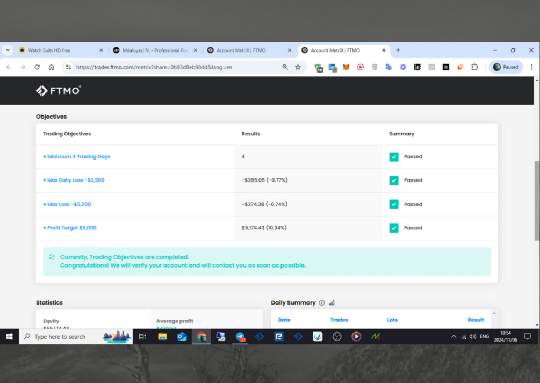The height and width of the screenshot is (383, 540).
Task: Open the tab search dropdown arrow
Action: 8,50
